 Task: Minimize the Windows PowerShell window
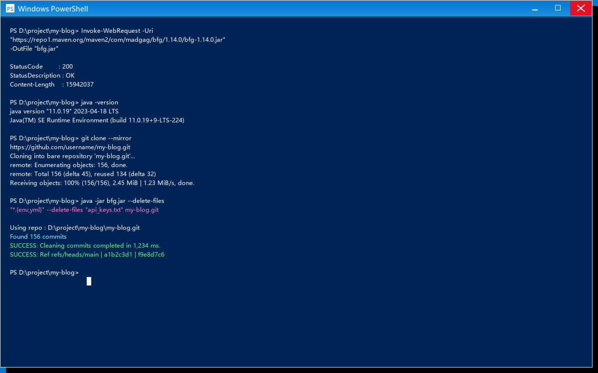click(535, 8)
